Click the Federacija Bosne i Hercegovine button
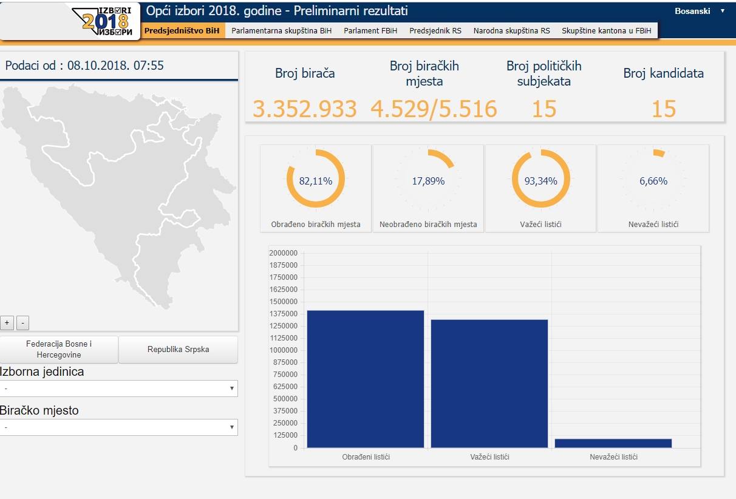Screen dimensions: 736x499 [x=59, y=350]
